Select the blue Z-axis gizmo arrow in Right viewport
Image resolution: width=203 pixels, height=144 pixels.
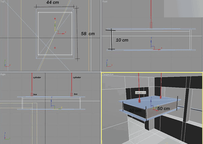[x=51, y=102]
